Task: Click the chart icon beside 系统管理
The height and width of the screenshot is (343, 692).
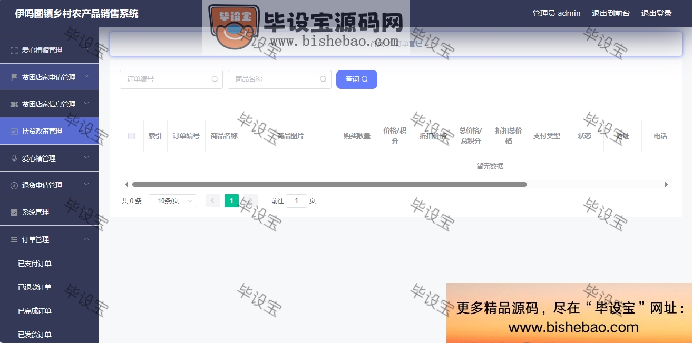Action: coord(14,212)
